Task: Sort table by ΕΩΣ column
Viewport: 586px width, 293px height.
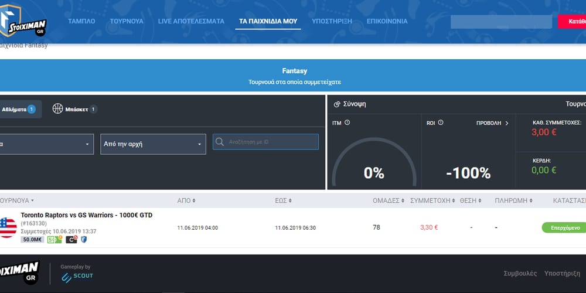Action: click(x=283, y=200)
